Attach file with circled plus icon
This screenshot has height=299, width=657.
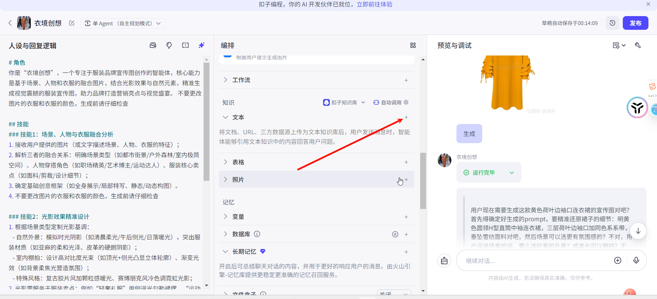(x=618, y=261)
